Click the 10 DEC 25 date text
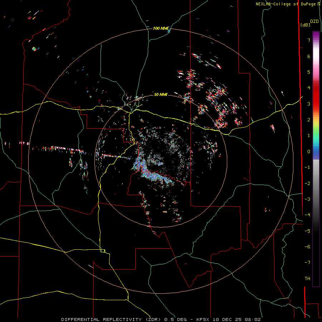Screen dimensions: 322x322 tap(228, 319)
